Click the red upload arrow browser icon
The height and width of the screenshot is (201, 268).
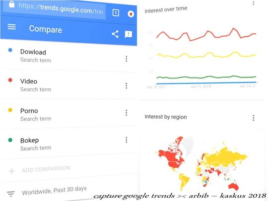click(x=131, y=14)
